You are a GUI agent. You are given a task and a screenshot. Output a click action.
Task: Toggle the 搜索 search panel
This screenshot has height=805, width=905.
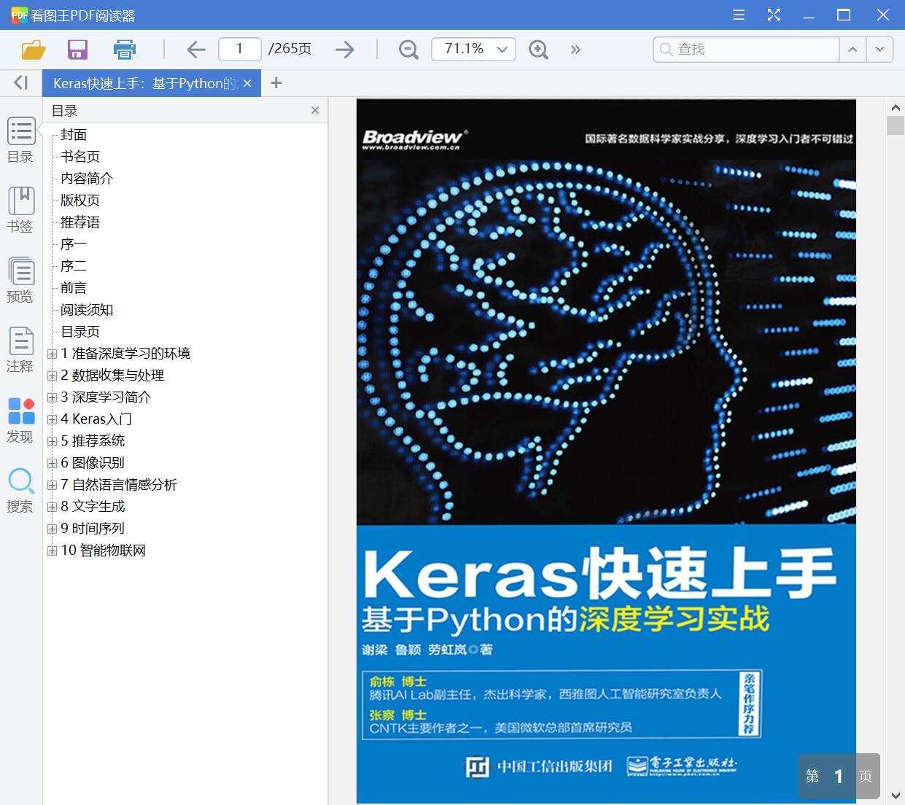[20, 489]
